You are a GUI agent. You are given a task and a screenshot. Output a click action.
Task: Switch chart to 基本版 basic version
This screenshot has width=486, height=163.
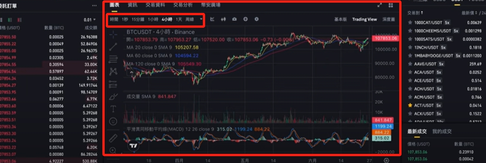[341, 19]
